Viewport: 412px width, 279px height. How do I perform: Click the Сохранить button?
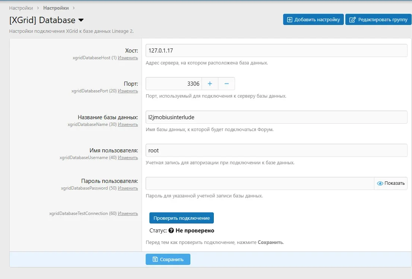point(168,259)
